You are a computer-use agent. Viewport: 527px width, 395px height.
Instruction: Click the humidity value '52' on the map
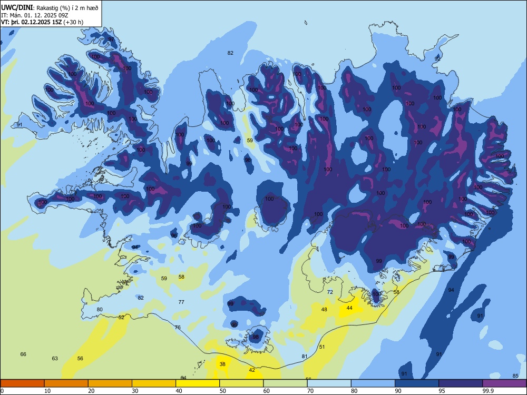tap(121, 318)
